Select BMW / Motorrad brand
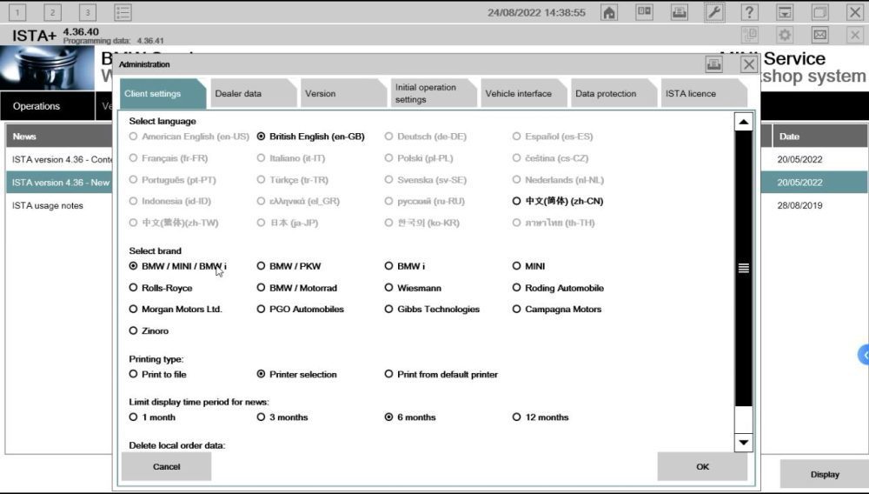 [x=297, y=288]
